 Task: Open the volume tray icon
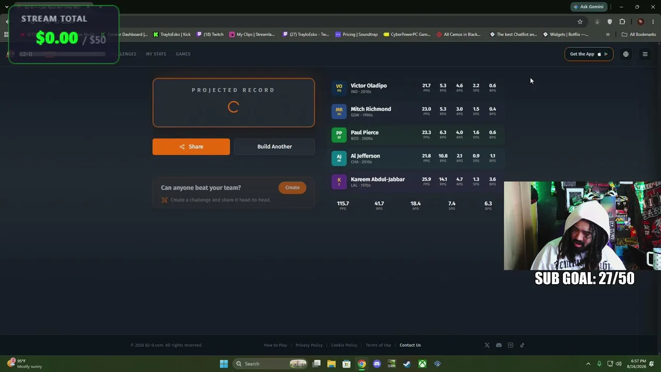click(x=619, y=364)
